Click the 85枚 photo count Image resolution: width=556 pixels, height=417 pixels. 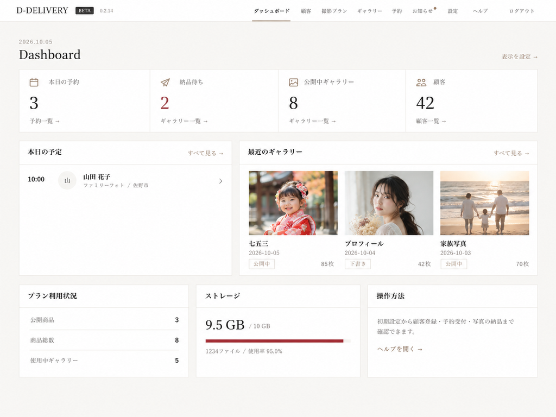[327, 264]
